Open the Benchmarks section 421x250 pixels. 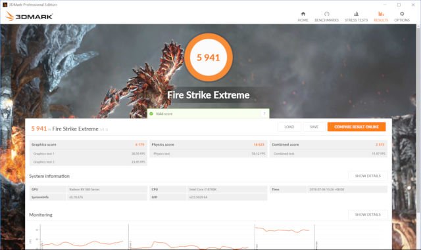coord(326,16)
